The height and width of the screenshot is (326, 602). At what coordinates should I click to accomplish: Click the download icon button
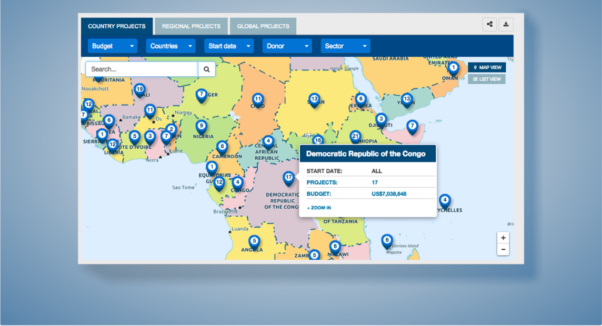click(x=506, y=25)
